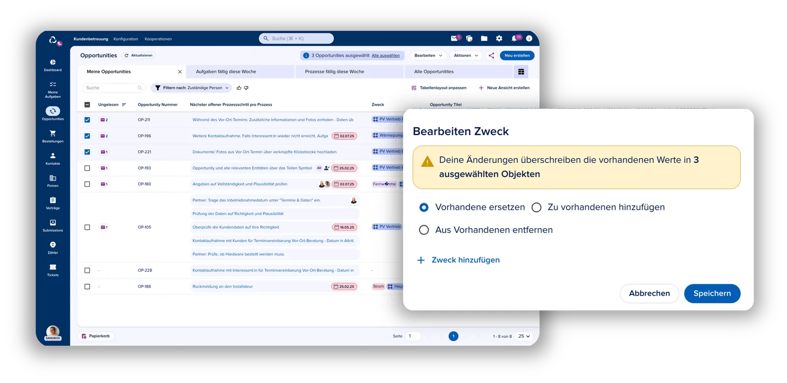This screenshot has width=787, height=383.
Task: Click the Speichern button
Action: click(x=712, y=294)
